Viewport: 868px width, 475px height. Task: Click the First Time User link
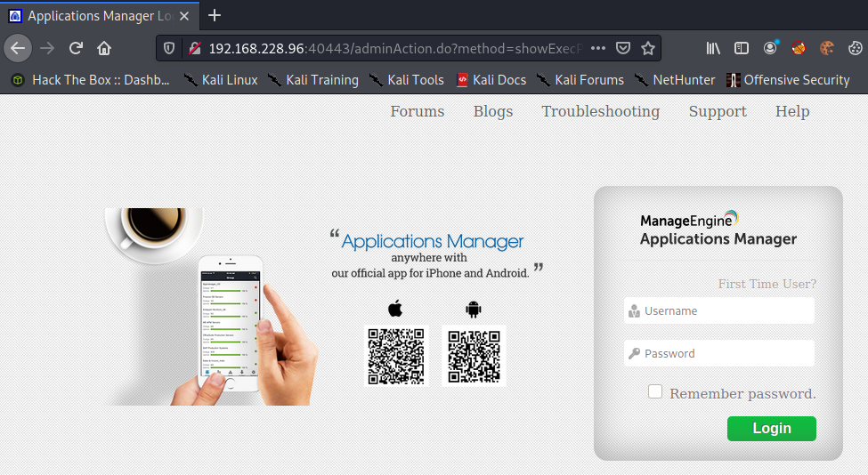tap(767, 284)
